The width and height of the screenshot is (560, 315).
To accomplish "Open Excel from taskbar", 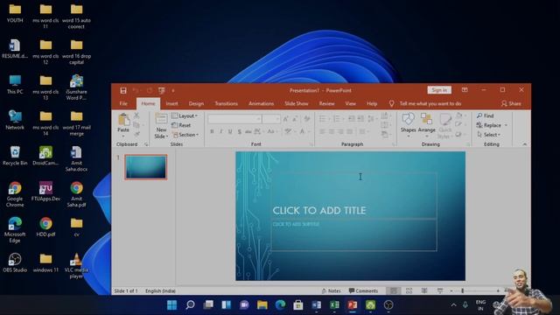I will (334, 305).
